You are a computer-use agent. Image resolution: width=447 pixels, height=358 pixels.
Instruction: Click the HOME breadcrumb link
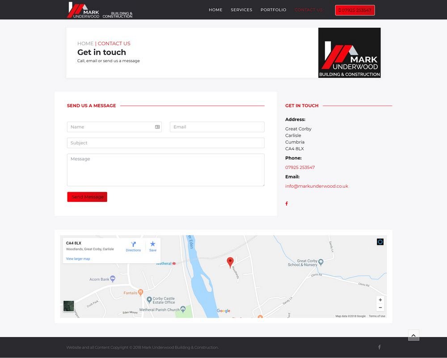[85, 43]
